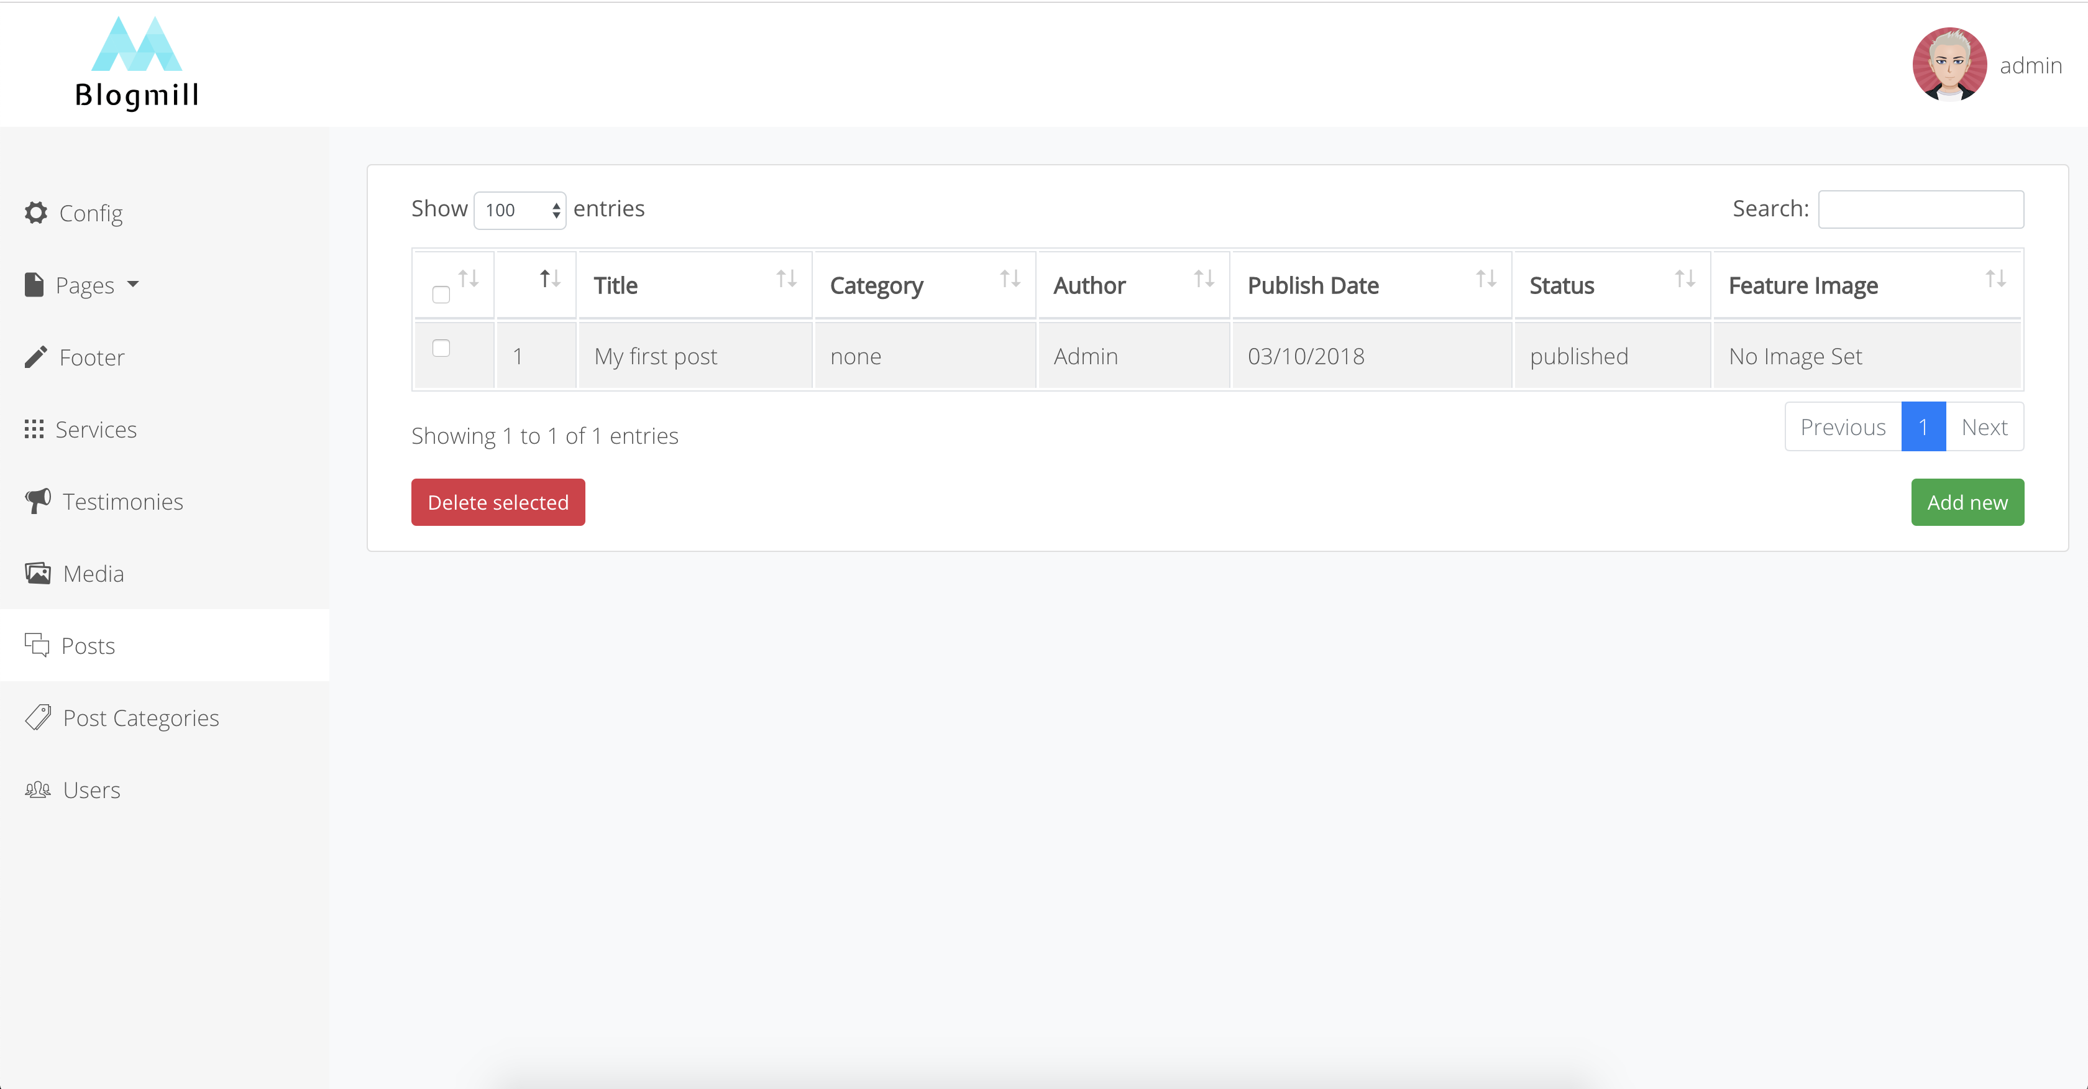Click the admin avatar picture
The width and height of the screenshot is (2088, 1089).
point(1949,64)
